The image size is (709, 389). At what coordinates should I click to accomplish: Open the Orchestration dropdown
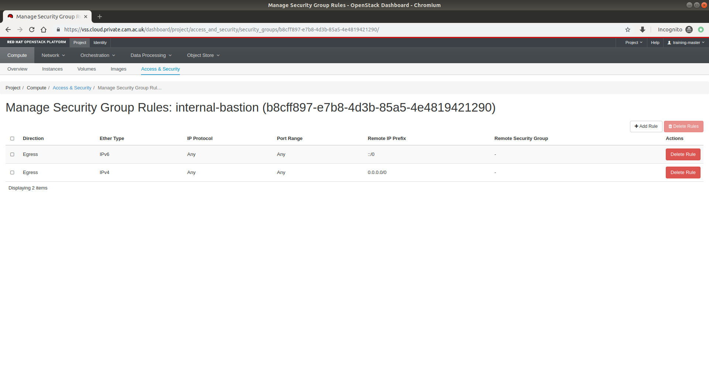pyautogui.click(x=97, y=55)
